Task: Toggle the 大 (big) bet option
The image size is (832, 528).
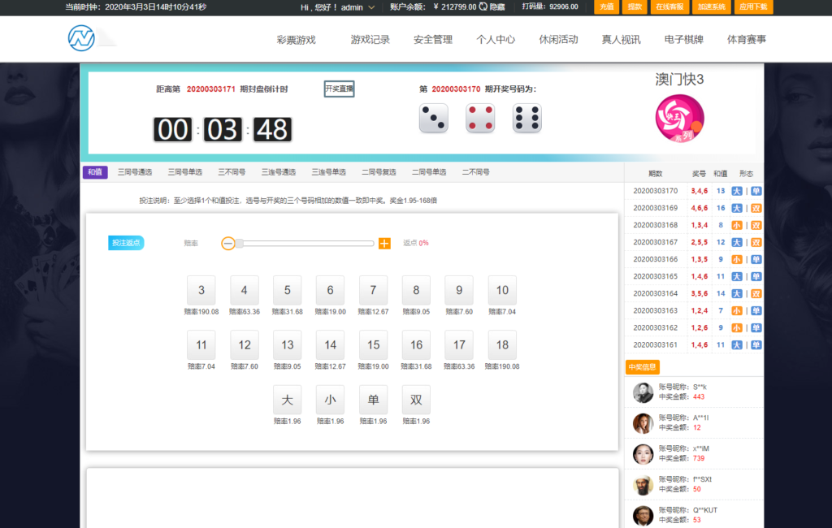Action: coord(287,400)
